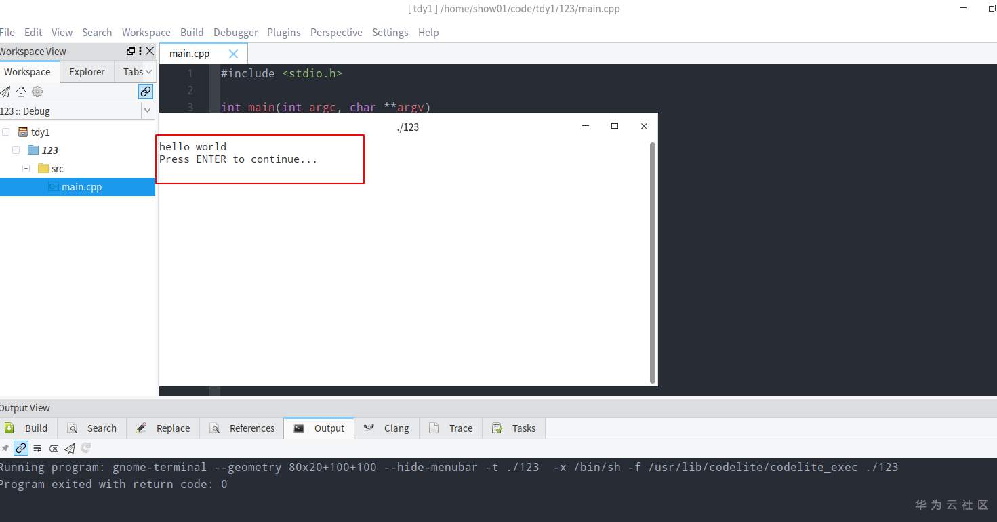This screenshot has width=997, height=522.
Task: Open the Plugins menu
Action: [x=284, y=32]
